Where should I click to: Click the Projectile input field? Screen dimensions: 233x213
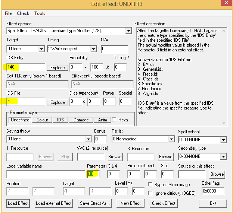click(134, 174)
